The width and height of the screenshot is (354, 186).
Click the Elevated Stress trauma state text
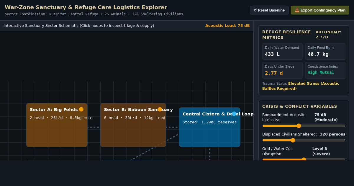point(301,86)
